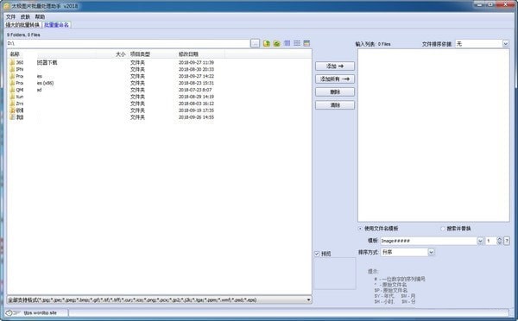Open the 帮助 menu
The width and height of the screenshot is (518, 321).
coord(40,17)
